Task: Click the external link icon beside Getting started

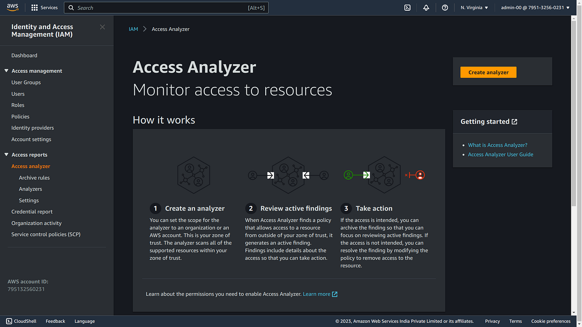Action: click(515, 121)
